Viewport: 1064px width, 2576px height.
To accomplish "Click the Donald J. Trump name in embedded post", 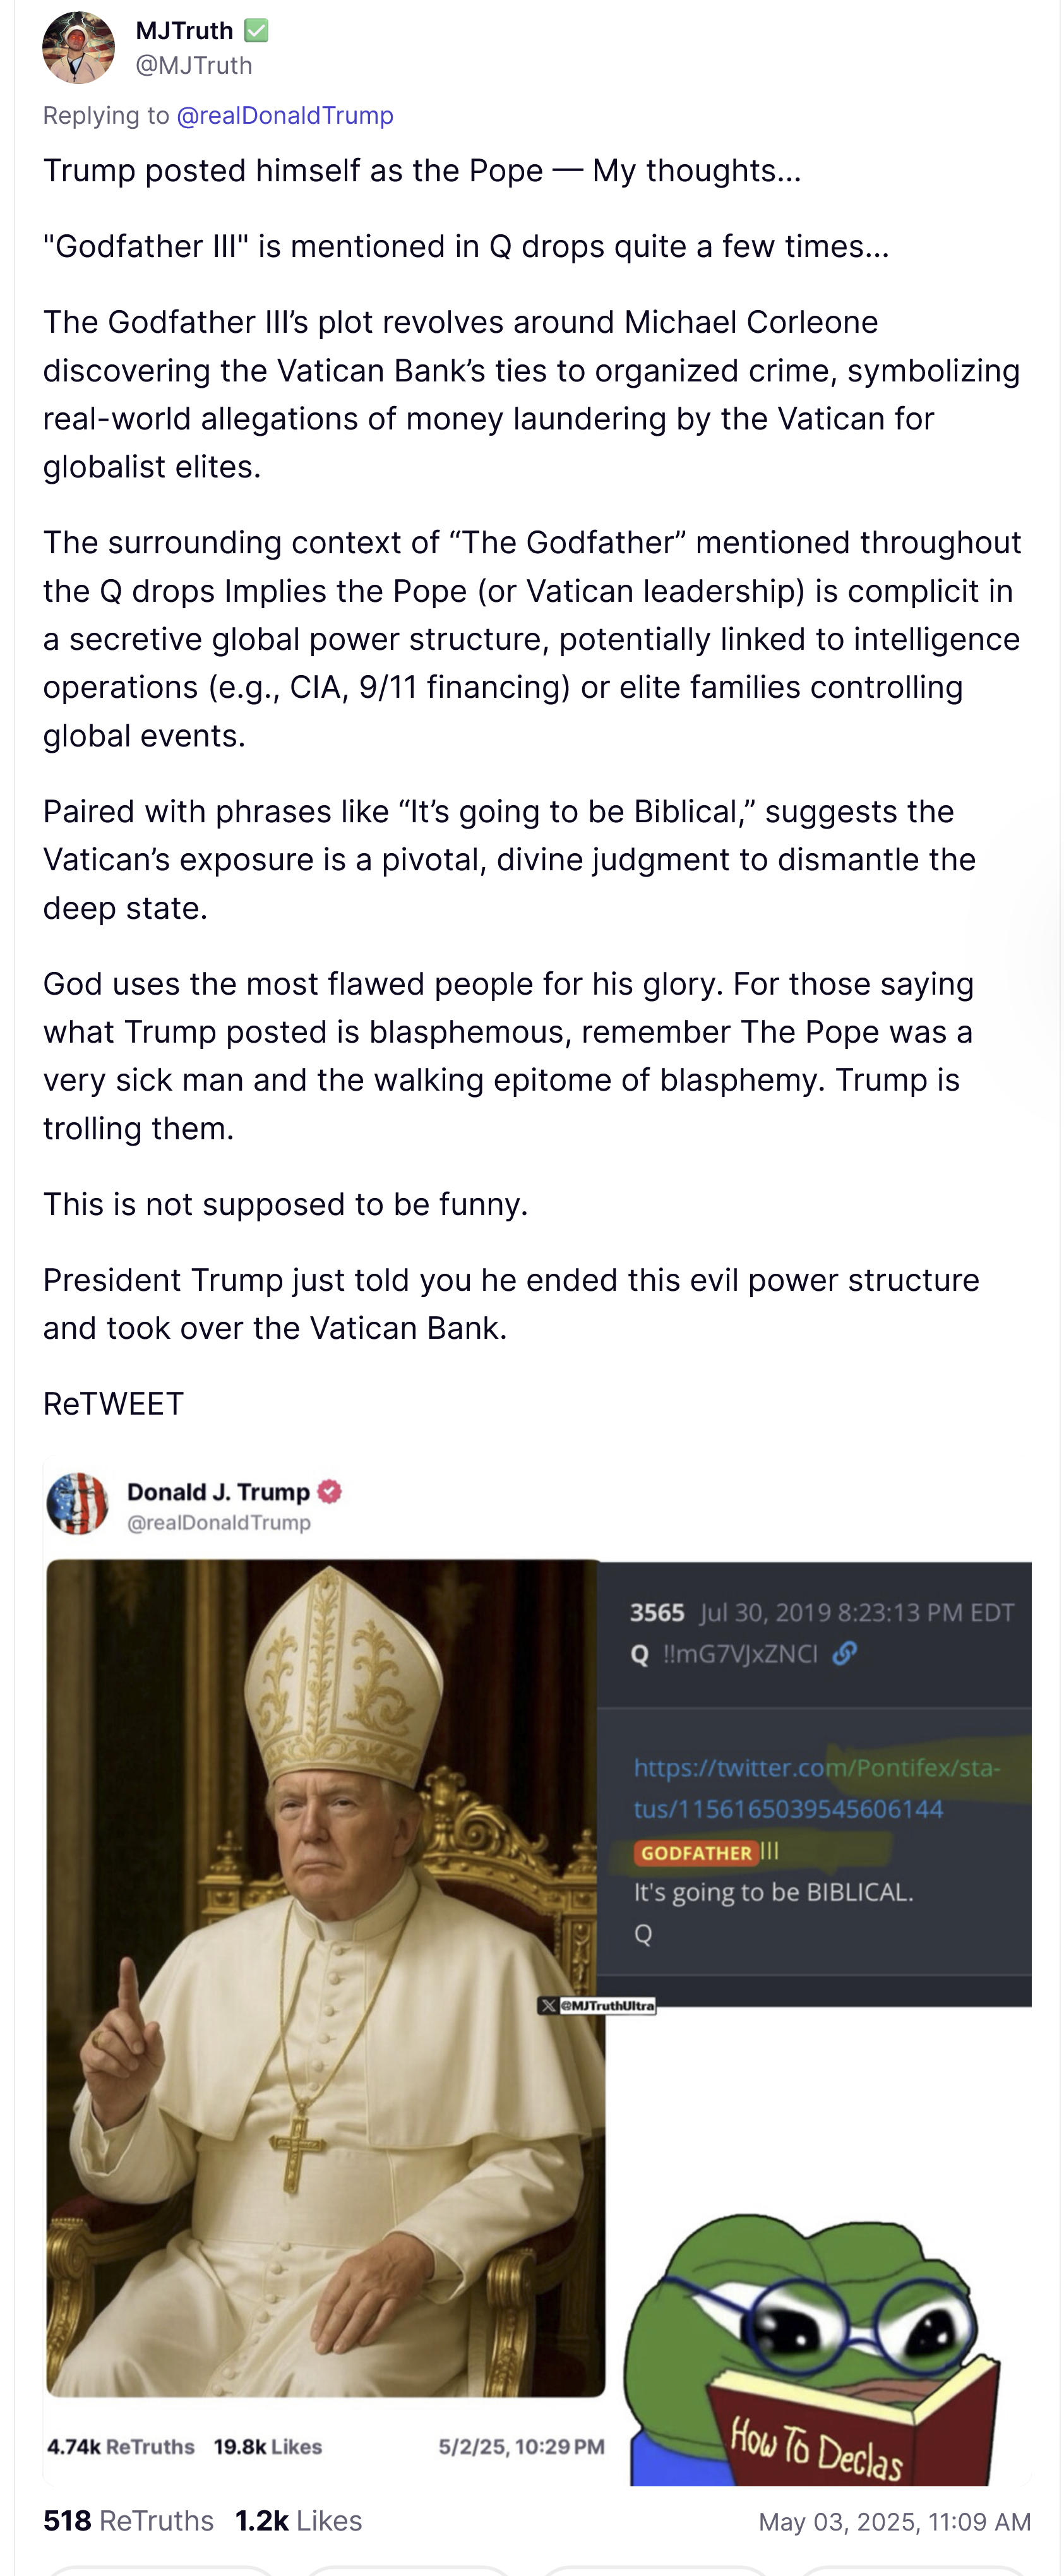I will coord(218,1492).
